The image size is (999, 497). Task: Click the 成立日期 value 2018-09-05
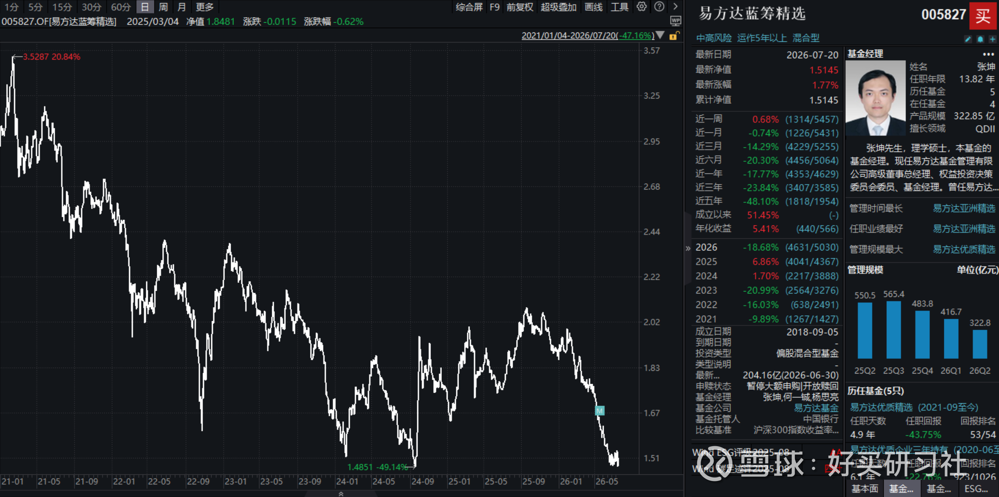[x=812, y=332]
